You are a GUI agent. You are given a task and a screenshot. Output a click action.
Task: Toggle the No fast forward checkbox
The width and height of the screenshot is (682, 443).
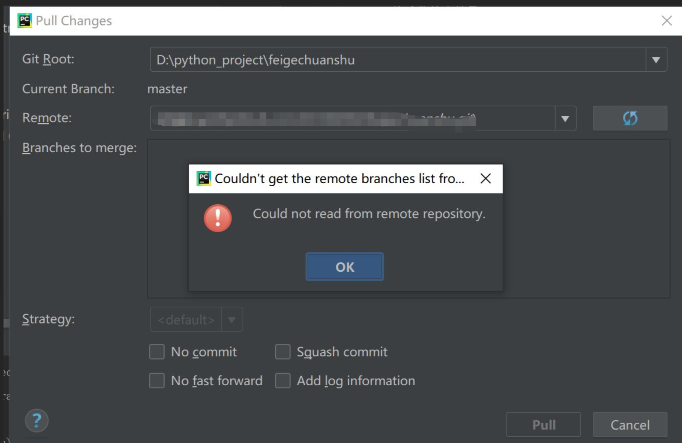click(x=157, y=381)
